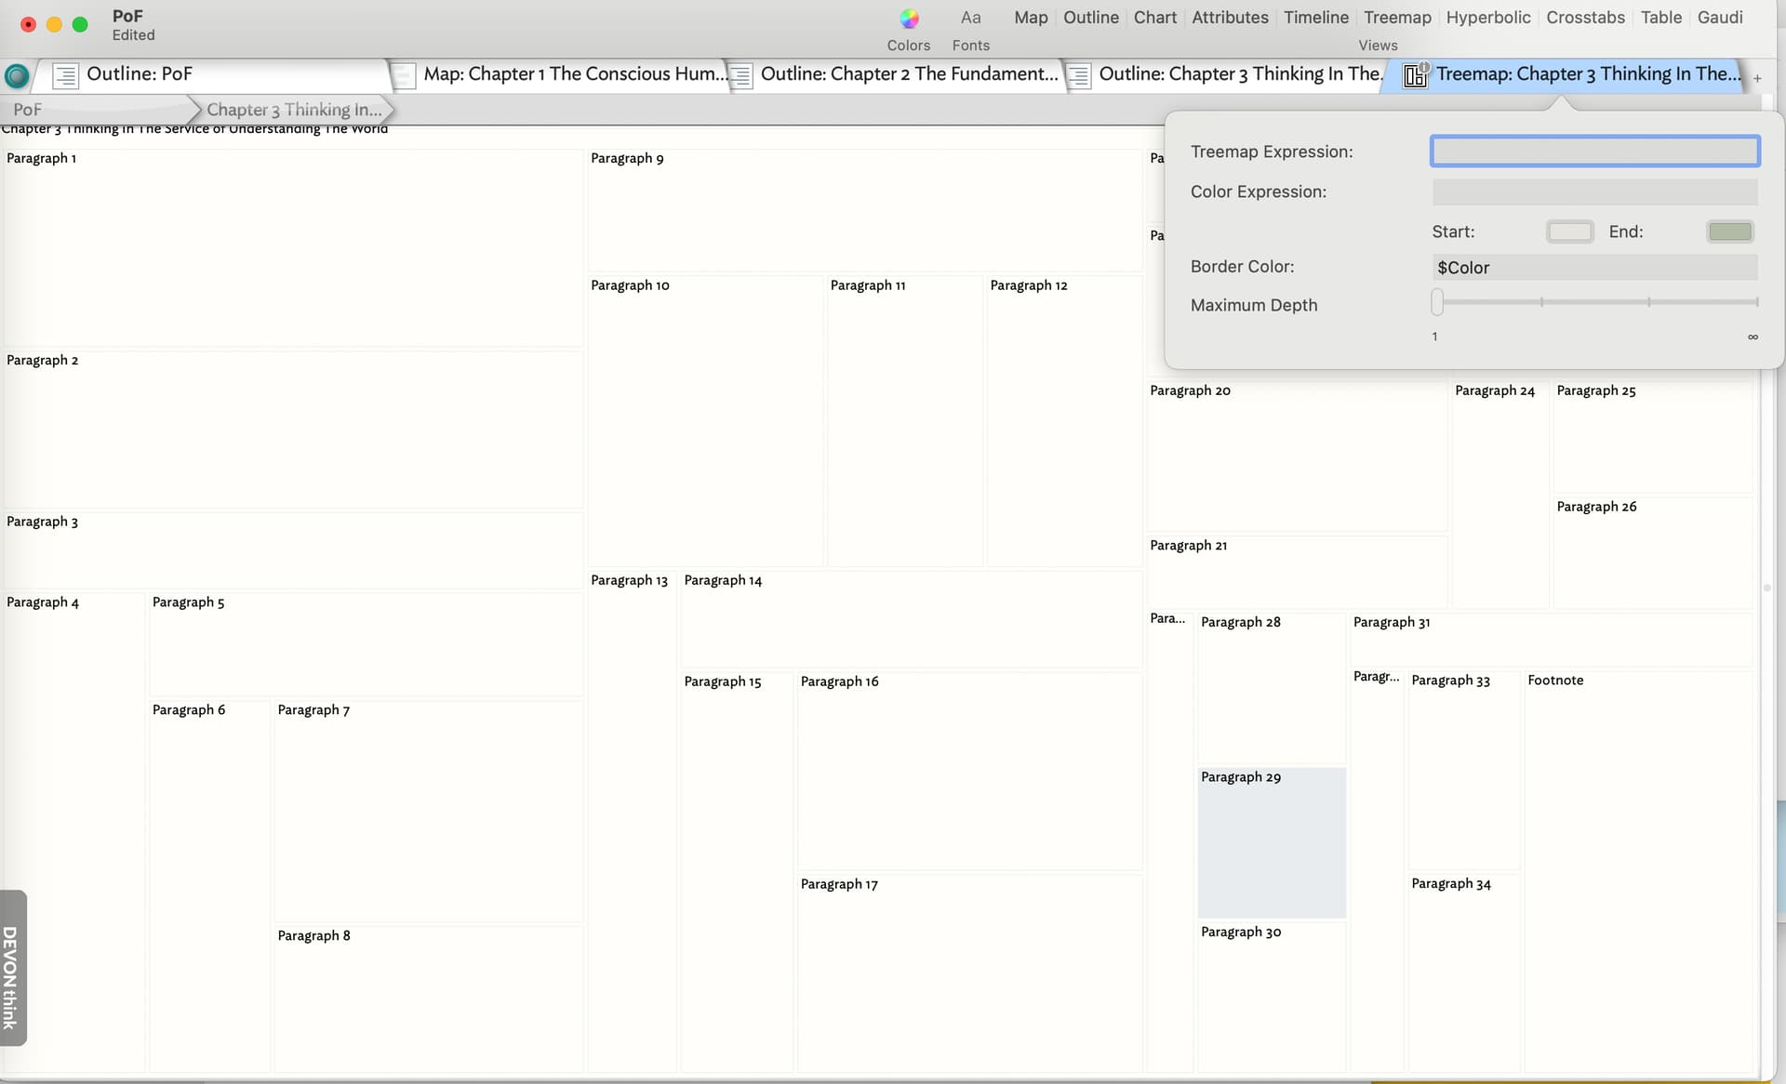The image size is (1786, 1084).
Task: Select Paragraph 14 tile
Action: pos(912,619)
